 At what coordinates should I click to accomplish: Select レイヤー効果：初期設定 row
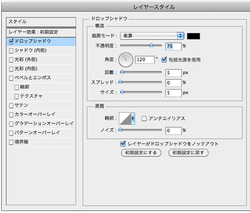(41, 32)
